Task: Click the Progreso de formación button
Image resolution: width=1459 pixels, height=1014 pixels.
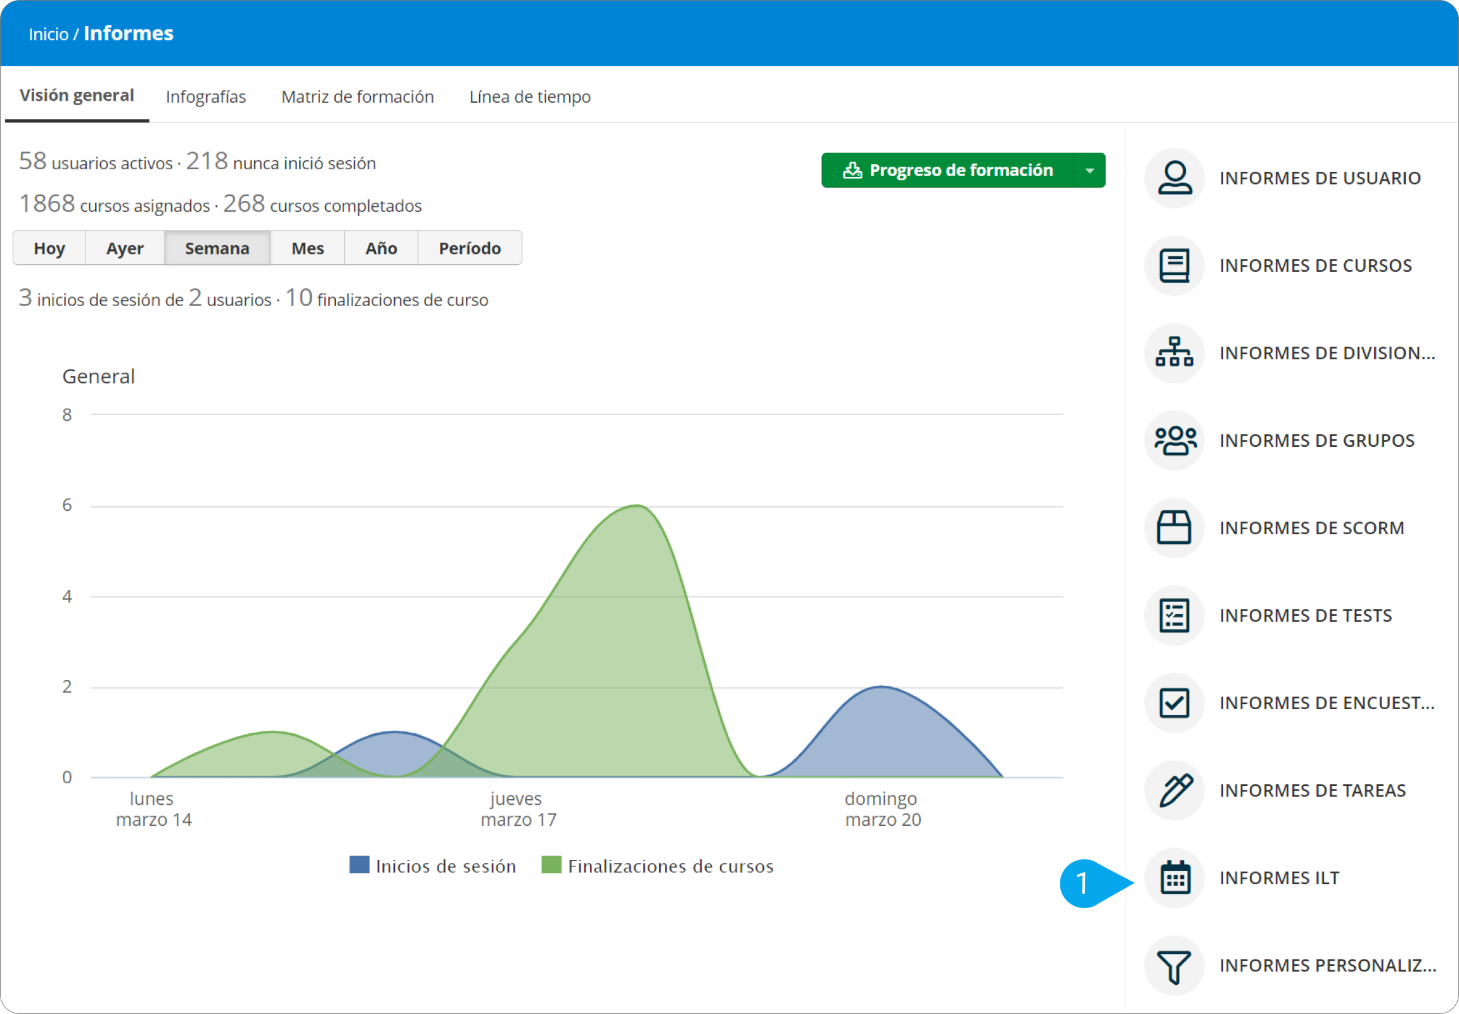Action: pos(948,170)
